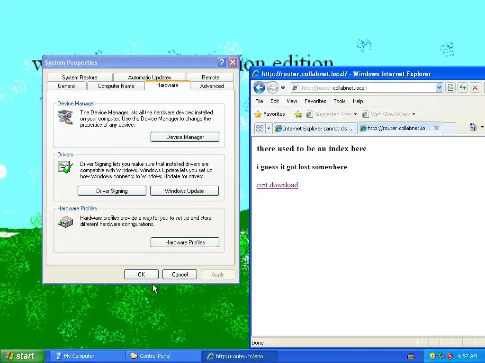Expand the Suggested Sites dropdown
Image resolution: width=485 pixels, height=363 pixels.
pos(355,114)
